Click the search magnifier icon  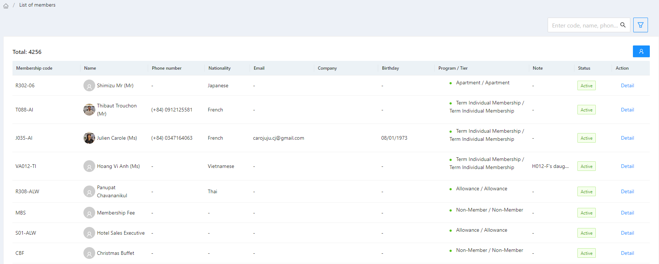623,25
